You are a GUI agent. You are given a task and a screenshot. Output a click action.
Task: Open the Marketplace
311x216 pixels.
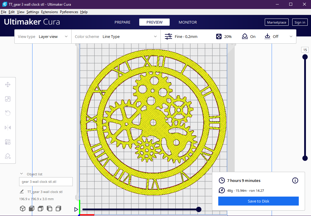[276, 22]
